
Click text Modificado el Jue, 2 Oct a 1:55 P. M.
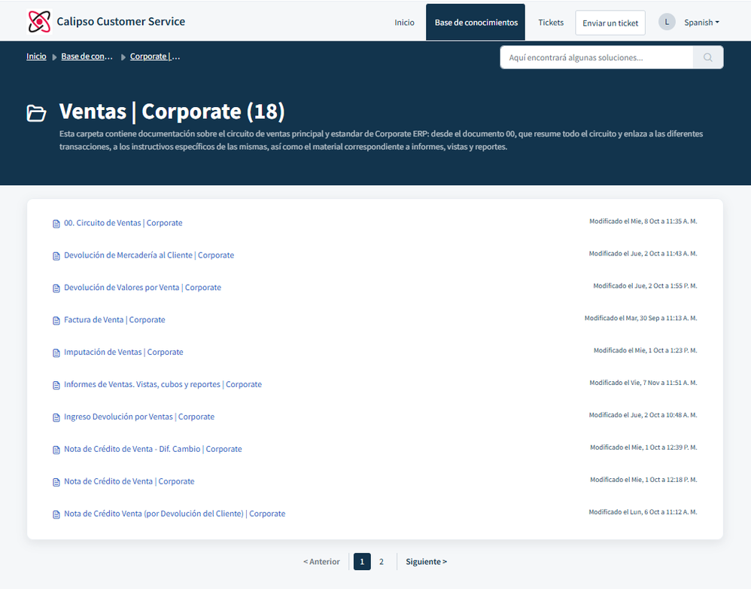coord(645,286)
